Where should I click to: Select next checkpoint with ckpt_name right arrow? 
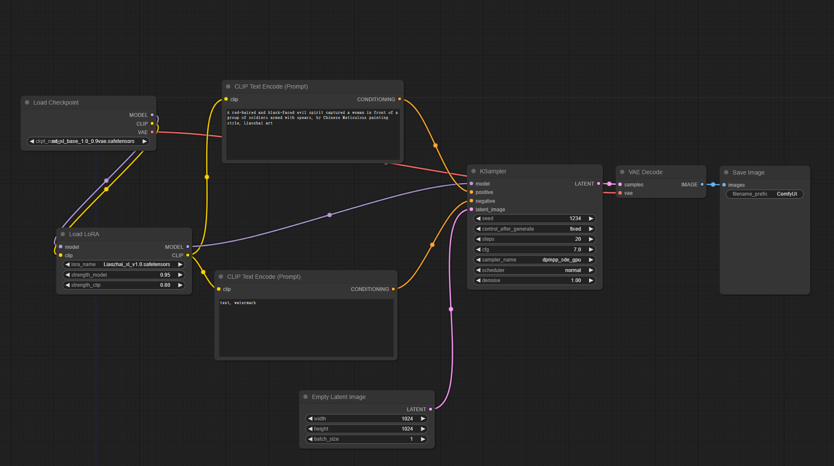point(144,141)
